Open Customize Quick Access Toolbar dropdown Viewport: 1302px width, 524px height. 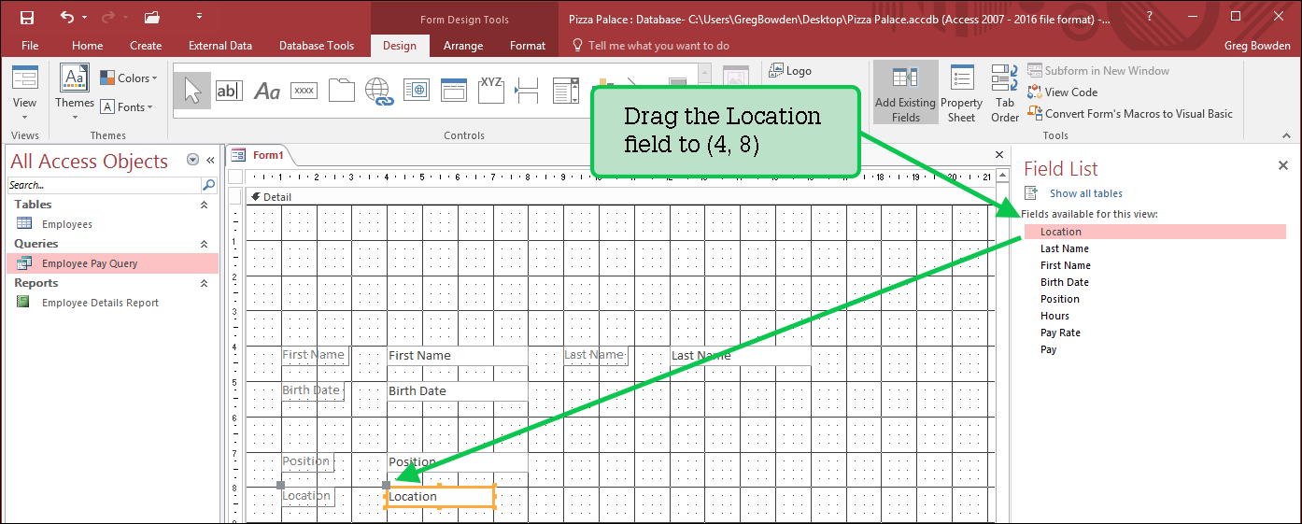click(198, 17)
